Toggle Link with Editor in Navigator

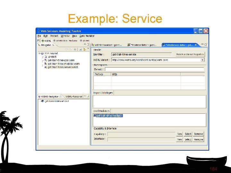point(84,49)
